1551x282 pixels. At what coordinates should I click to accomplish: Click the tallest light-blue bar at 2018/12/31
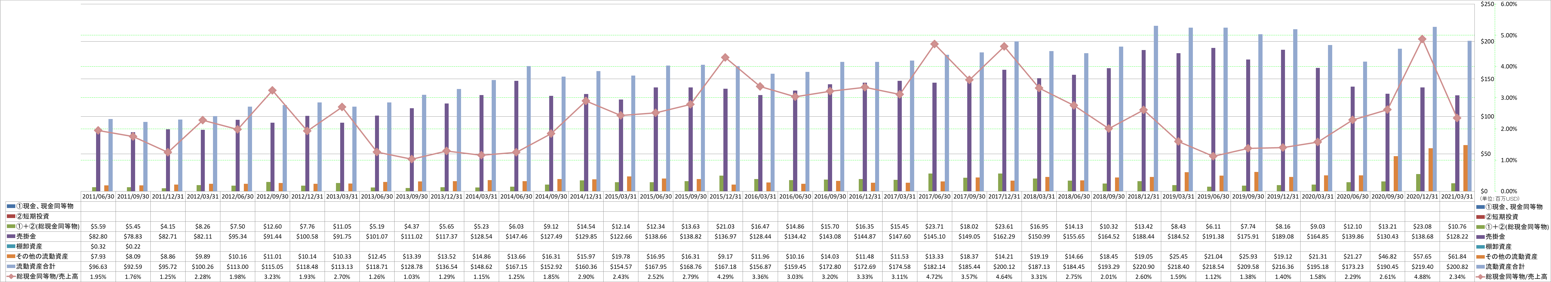(1156, 109)
